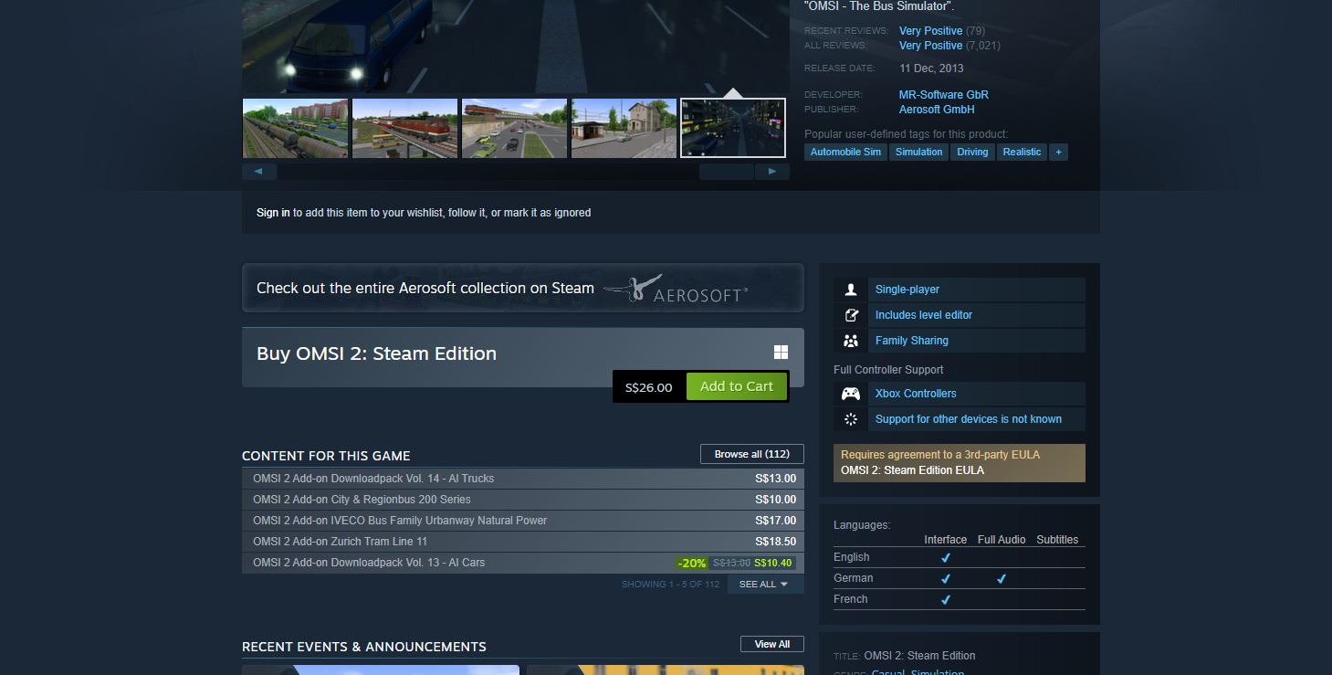This screenshot has height=675, width=1332.
Task: Add OMSI 2 to cart
Action: coord(736,386)
